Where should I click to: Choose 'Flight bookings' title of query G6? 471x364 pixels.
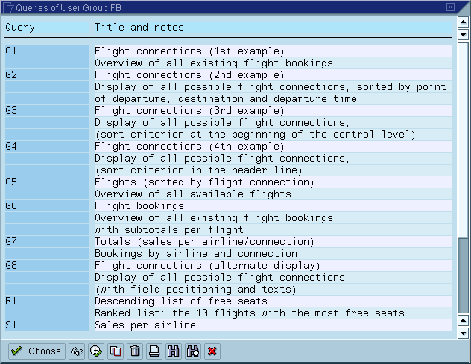[x=139, y=206]
